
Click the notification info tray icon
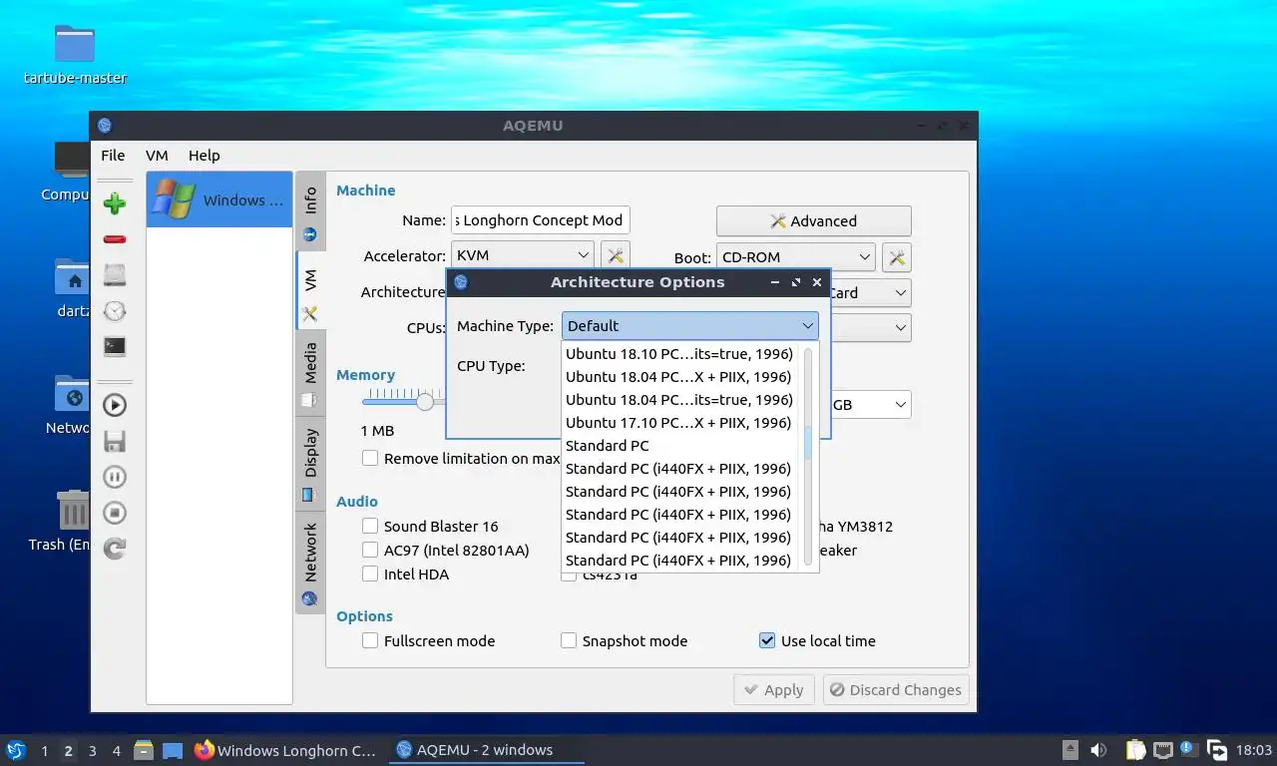(1188, 749)
